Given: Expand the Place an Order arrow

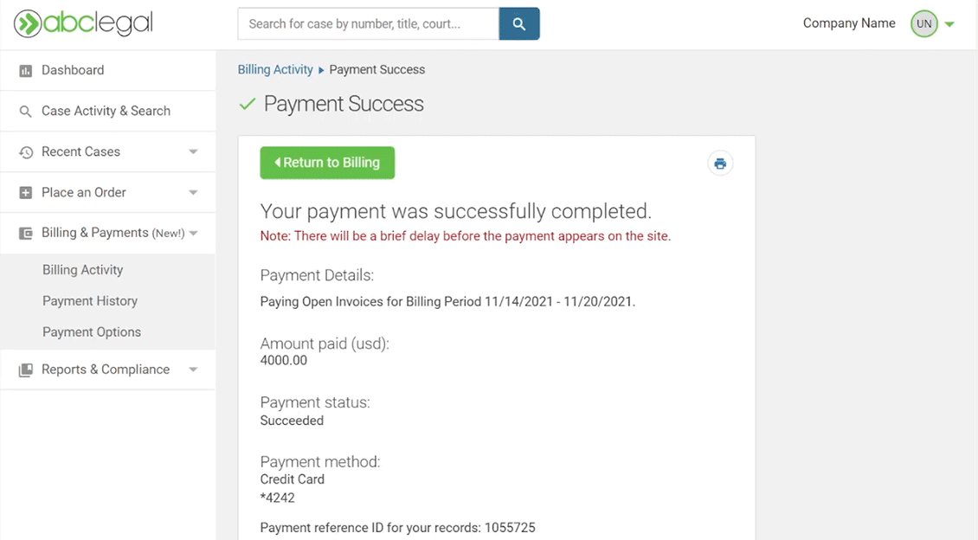Looking at the screenshot, I should pos(193,193).
